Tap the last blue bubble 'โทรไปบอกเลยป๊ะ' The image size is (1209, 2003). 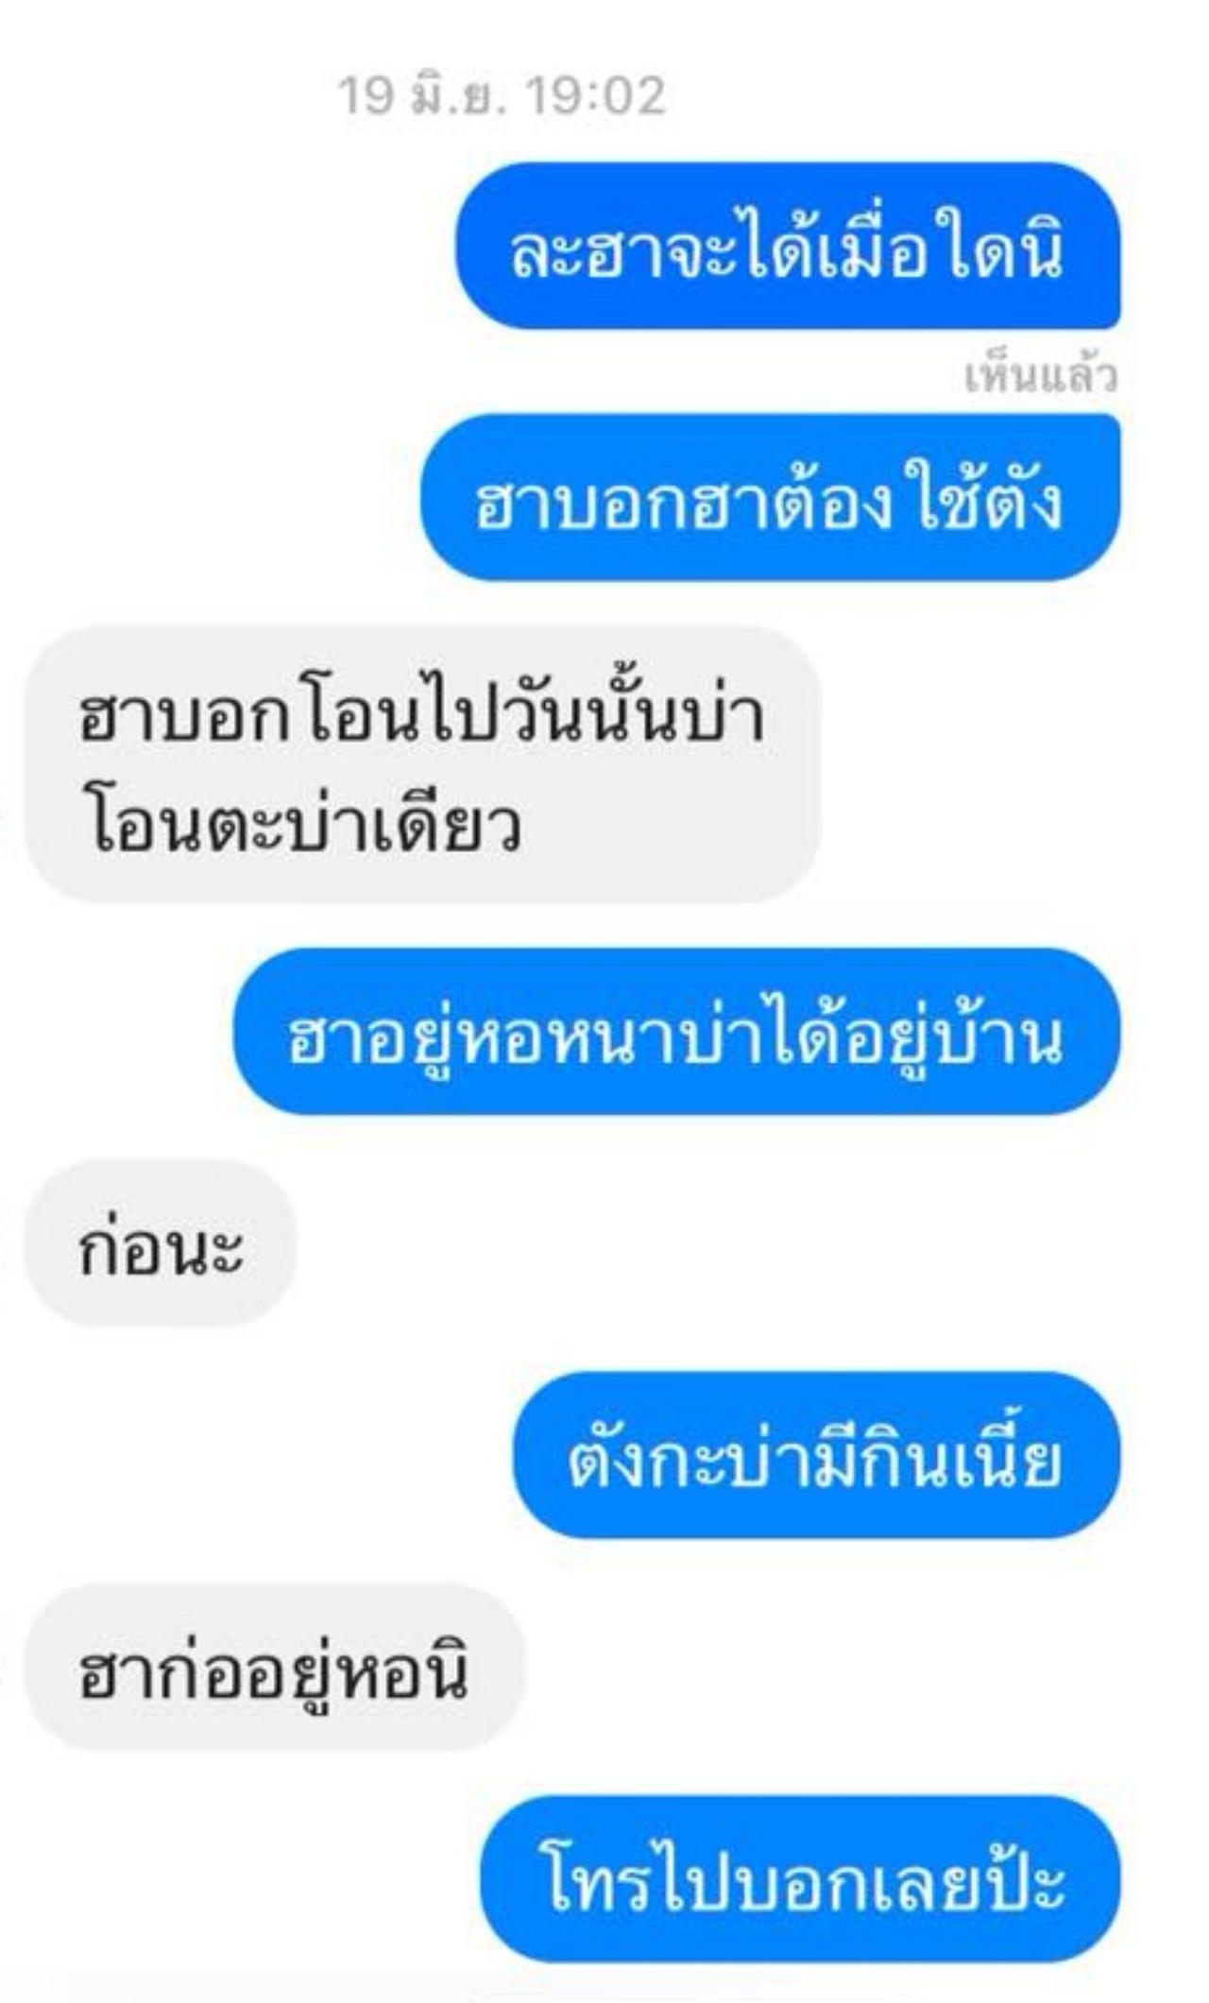click(801, 1879)
